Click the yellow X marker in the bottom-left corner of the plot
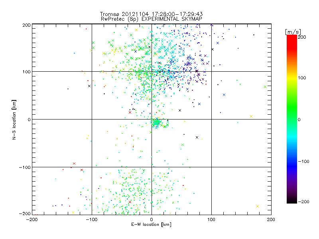The width and height of the screenshot is (319, 239). [x=73, y=213]
